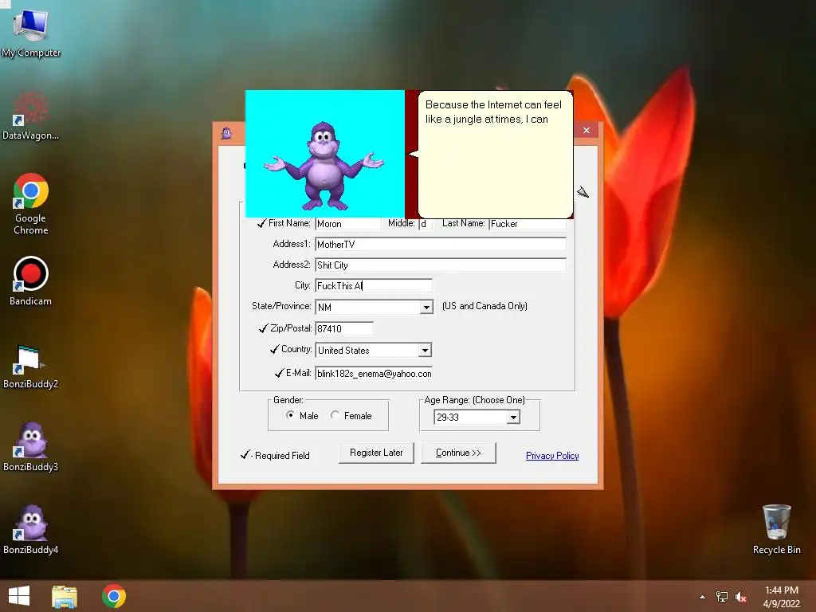Click the Bonzi gorilla character

pyautogui.click(x=324, y=166)
